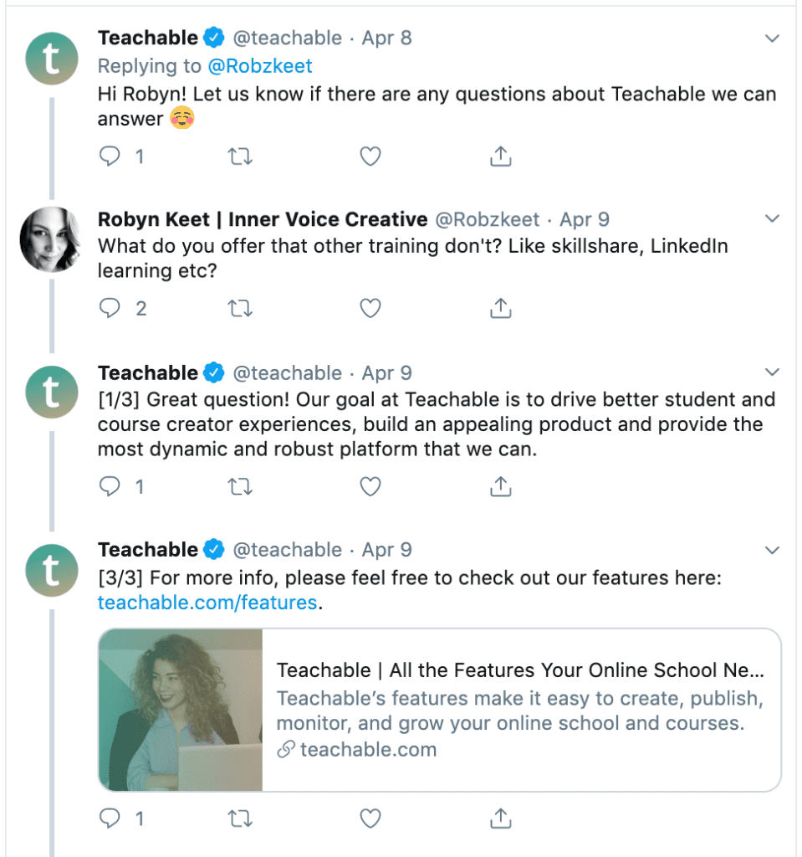This screenshot has width=802, height=857.
Task: Open the Teachable features link preview card
Action: click(440, 710)
